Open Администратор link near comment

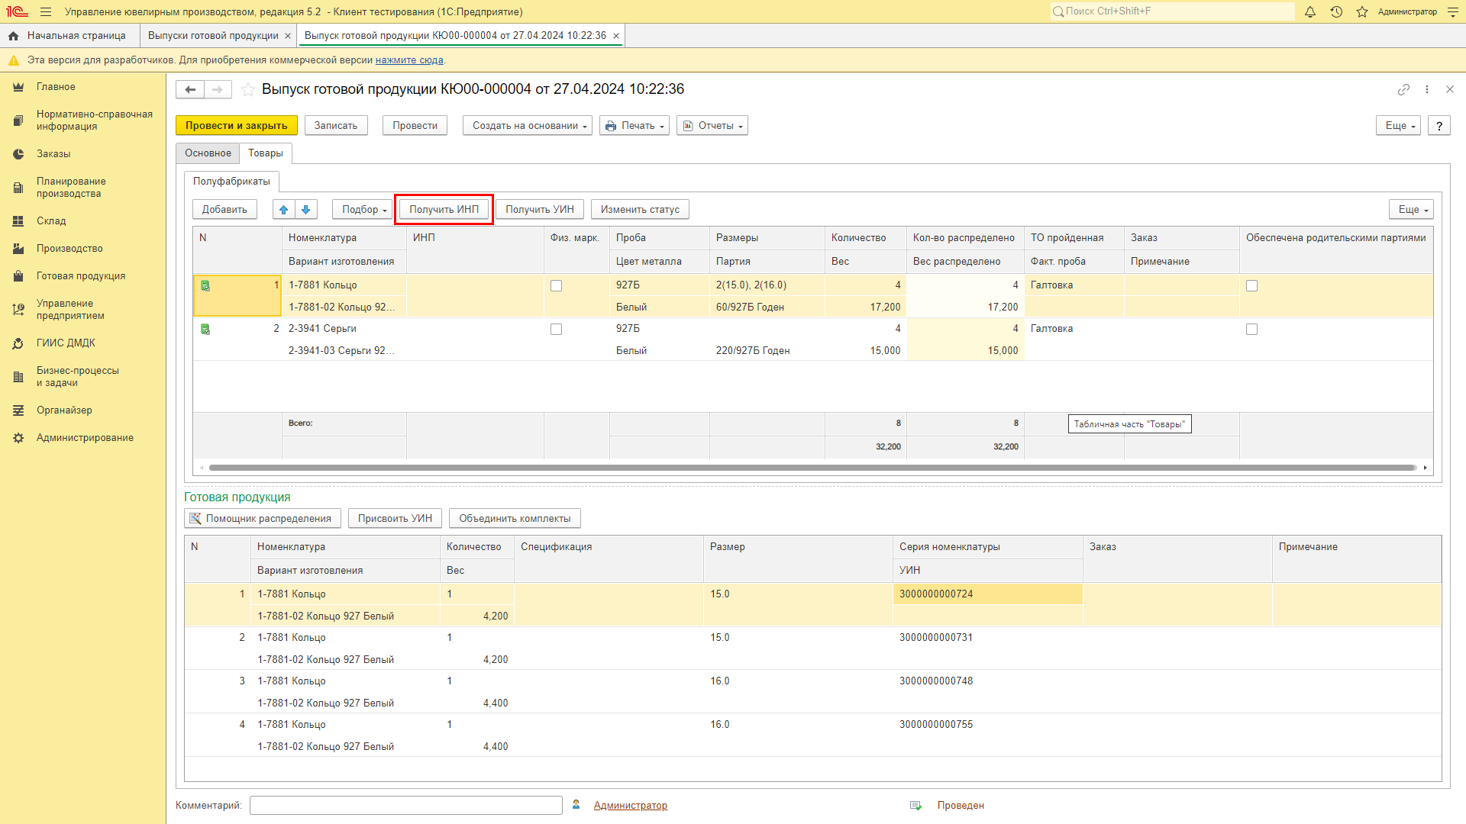631,806
